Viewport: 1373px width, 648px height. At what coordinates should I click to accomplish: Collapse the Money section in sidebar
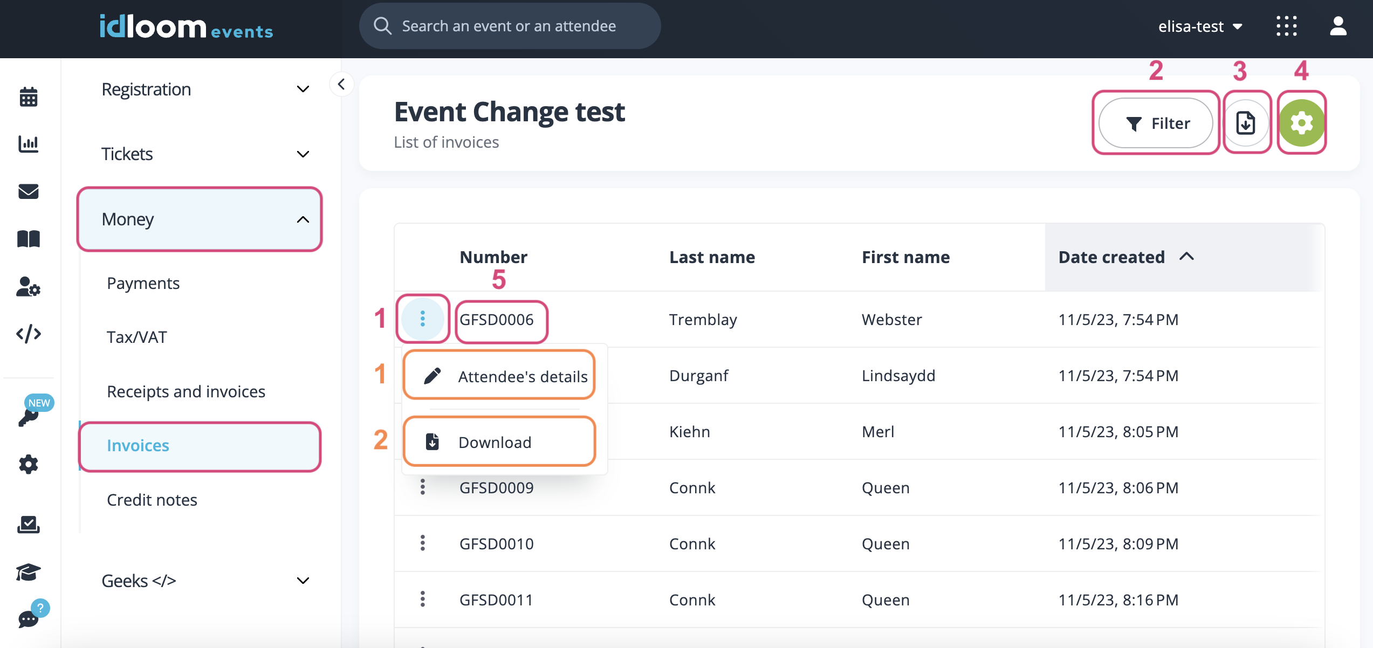[x=304, y=218]
